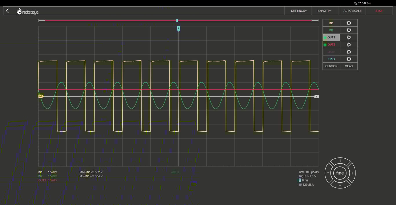Toggle the OUT1 output green indicator
This screenshot has width=396, height=205.
click(325, 37)
